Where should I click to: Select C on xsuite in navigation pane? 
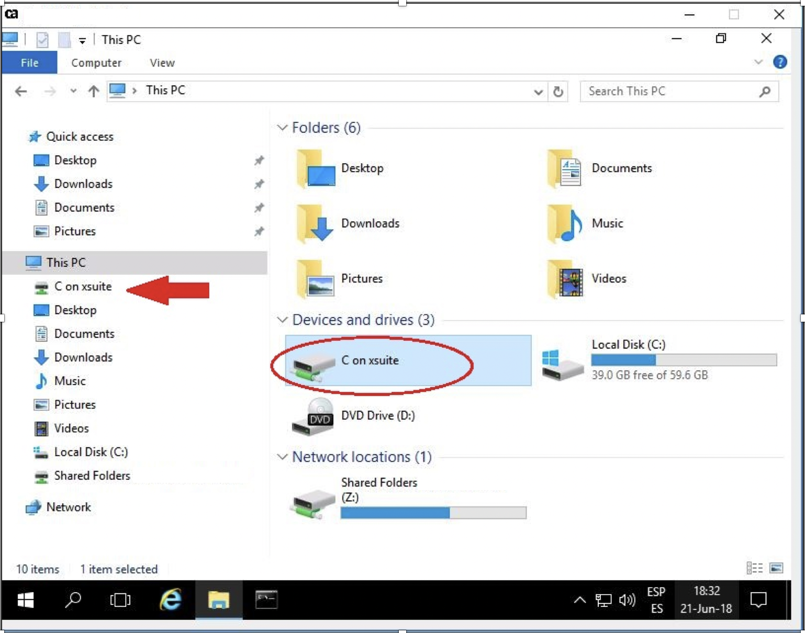pos(83,287)
